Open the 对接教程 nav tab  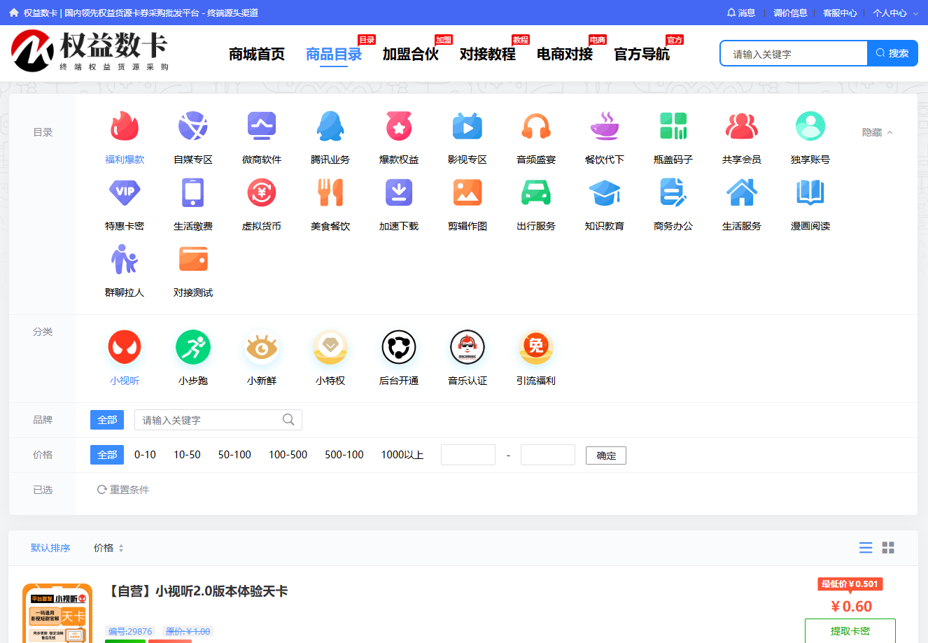pyautogui.click(x=488, y=54)
